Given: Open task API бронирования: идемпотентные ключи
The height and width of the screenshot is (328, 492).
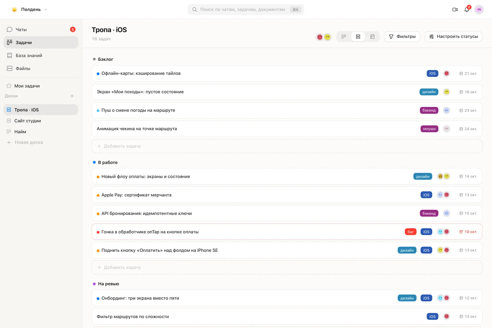Looking at the screenshot, I should [x=287, y=213].
